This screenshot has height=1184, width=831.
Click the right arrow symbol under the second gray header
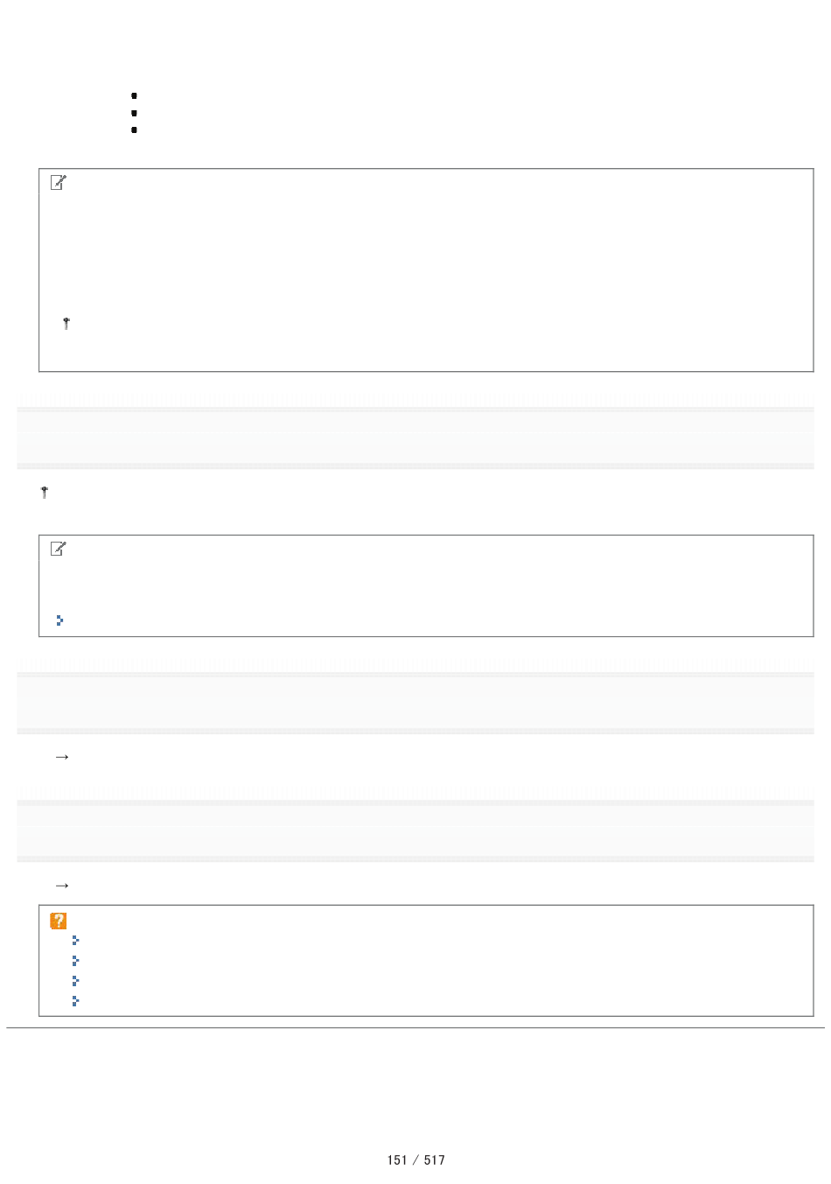pos(62,757)
